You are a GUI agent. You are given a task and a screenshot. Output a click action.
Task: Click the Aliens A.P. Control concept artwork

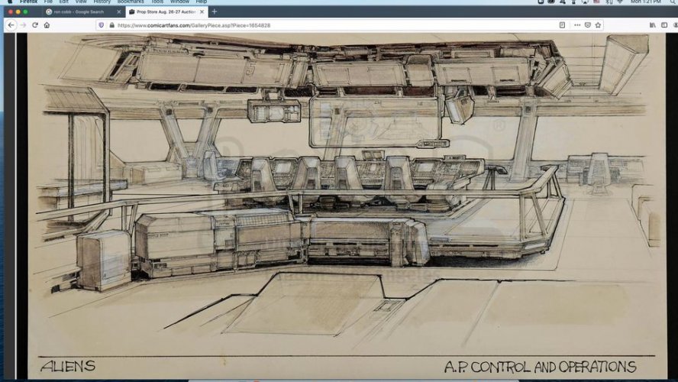tap(339, 199)
